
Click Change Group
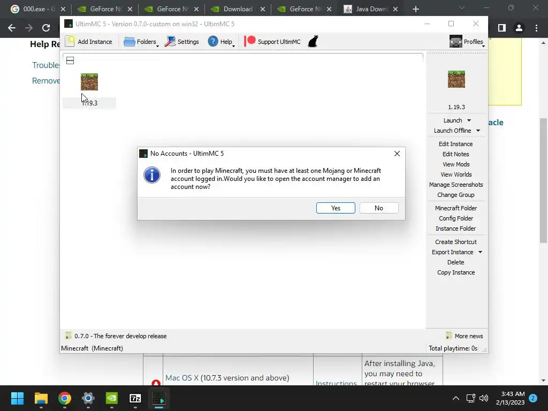[x=456, y=195]
